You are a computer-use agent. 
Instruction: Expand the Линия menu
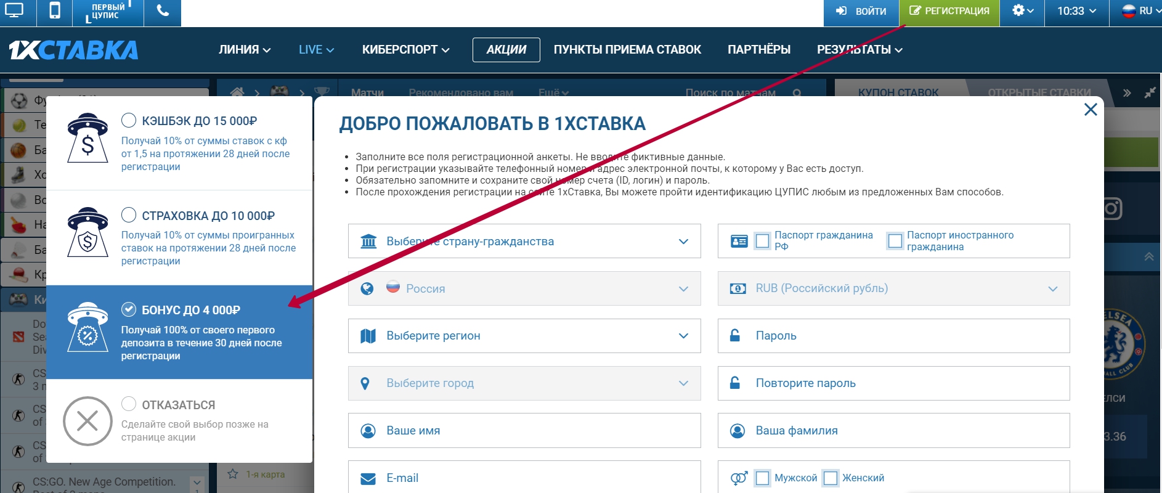(x=245, y=50)
